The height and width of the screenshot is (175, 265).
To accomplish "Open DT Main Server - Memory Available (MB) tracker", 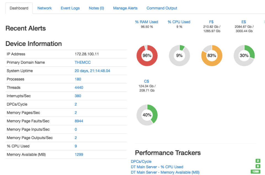I will 165,172.
